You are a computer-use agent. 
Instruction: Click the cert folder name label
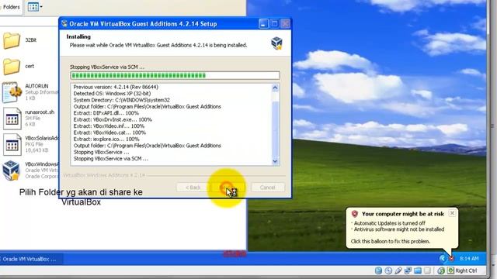coord(30,66)
